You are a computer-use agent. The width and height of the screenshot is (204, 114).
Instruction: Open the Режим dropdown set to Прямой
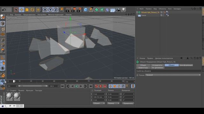[x=173, y=75]
